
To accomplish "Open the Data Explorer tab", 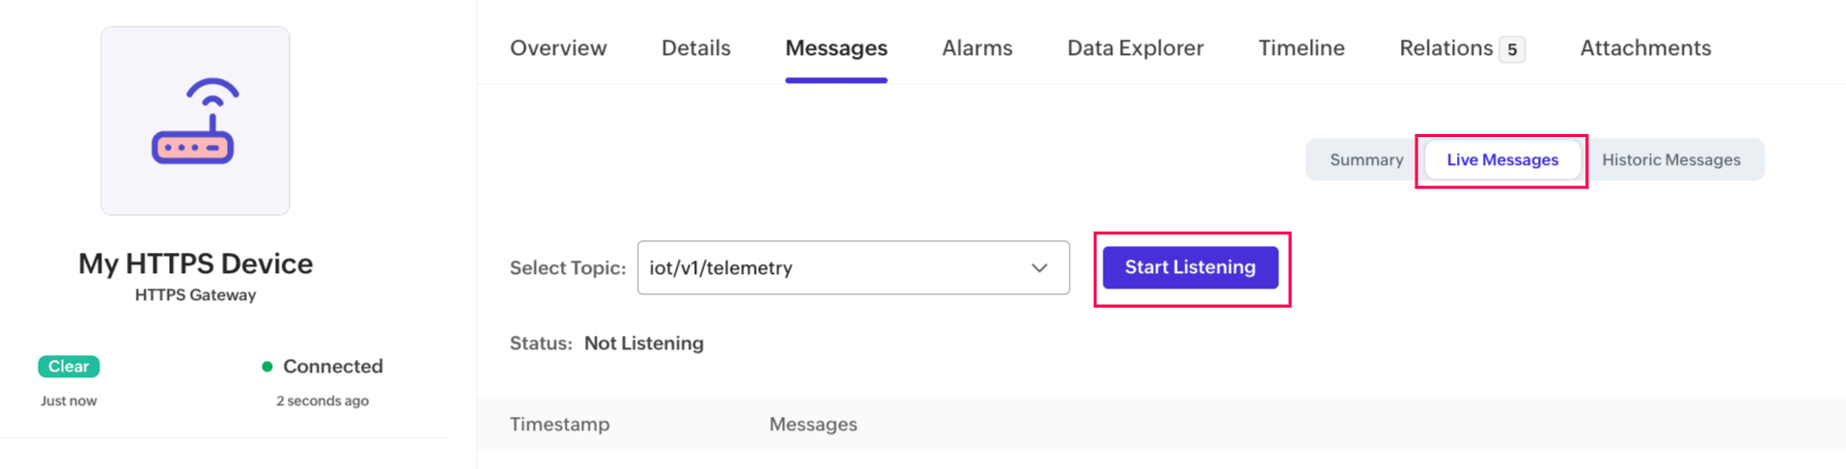I will pyautogui.click(x=1134, y=48).
